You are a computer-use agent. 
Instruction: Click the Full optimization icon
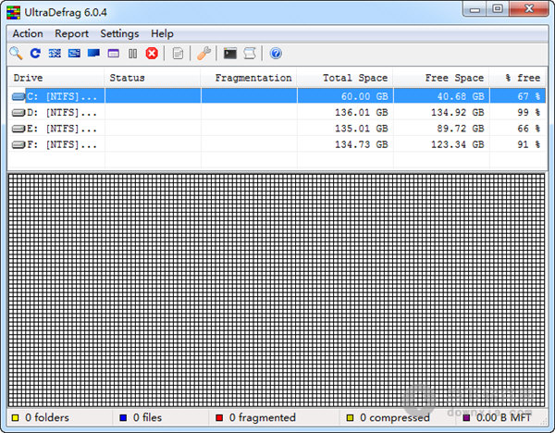[x=93, y=54]
